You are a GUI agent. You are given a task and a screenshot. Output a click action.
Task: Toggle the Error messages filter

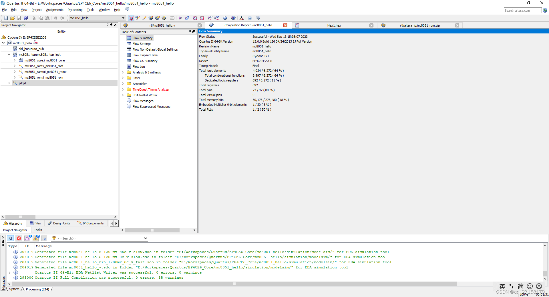click(x=19, y=238)
